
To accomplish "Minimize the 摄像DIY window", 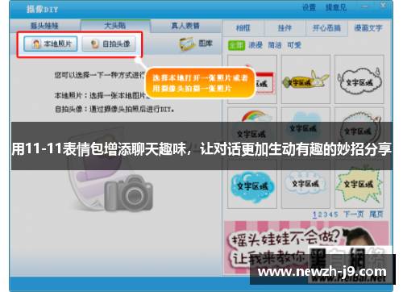I will tap(365, 6).
